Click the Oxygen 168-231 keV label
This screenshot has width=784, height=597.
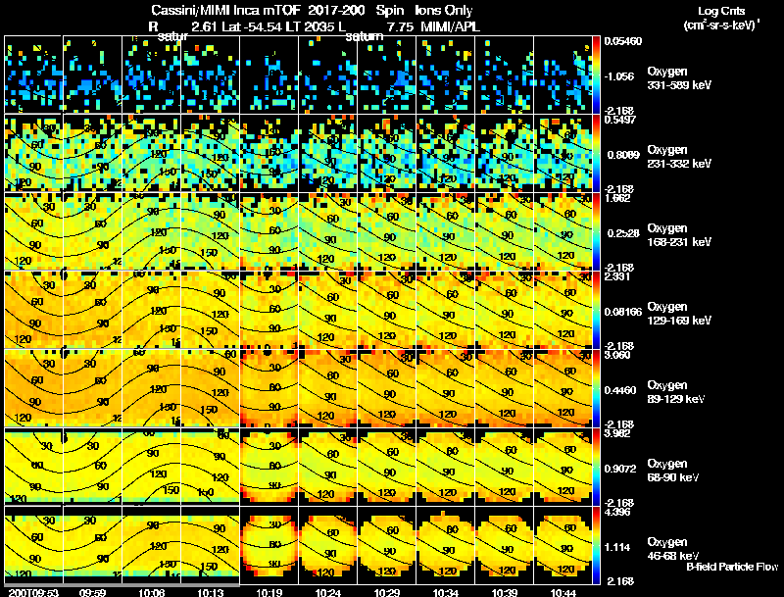(x=679, y=235)
